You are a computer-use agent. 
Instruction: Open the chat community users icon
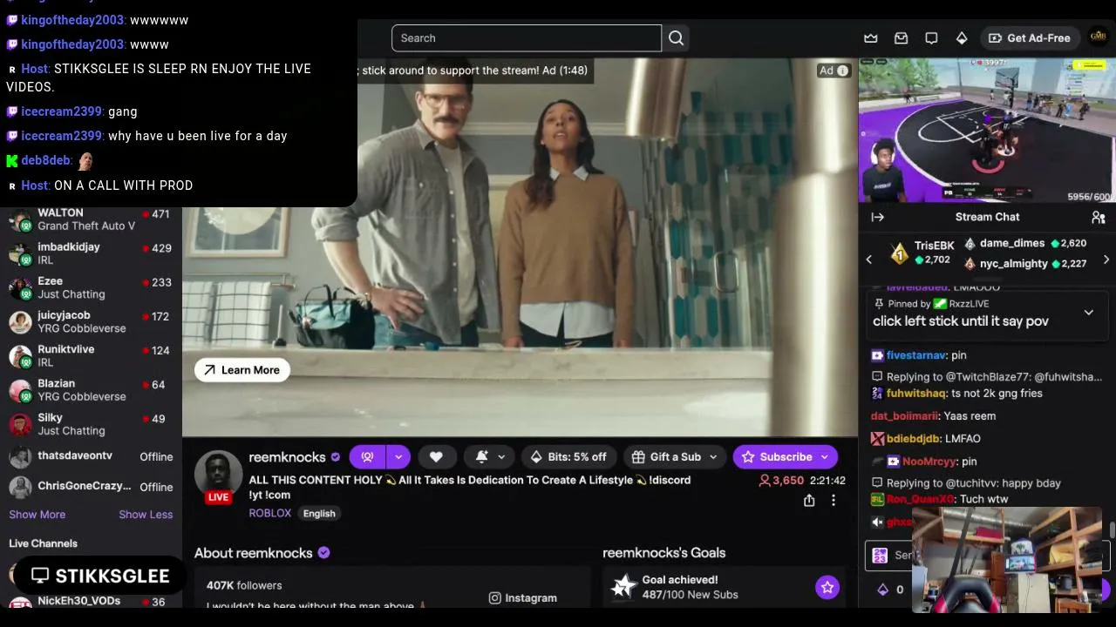point(1099,218)
